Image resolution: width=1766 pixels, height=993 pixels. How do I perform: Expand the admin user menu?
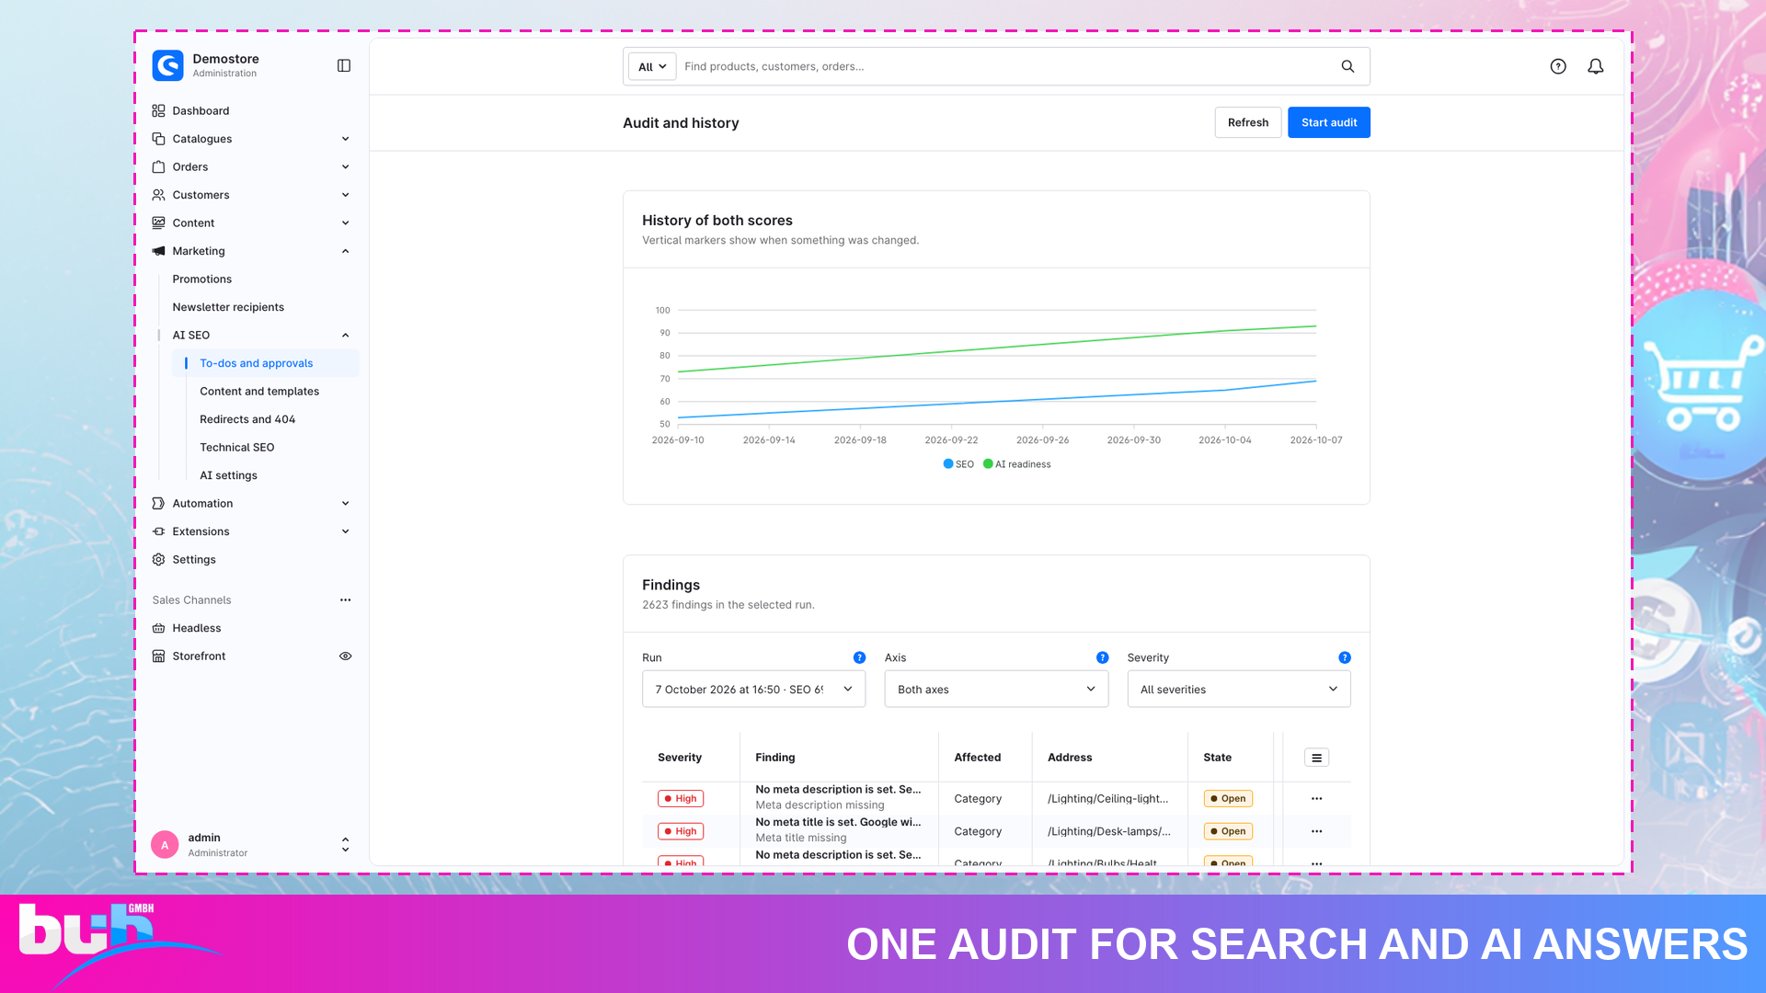point(346,845)
